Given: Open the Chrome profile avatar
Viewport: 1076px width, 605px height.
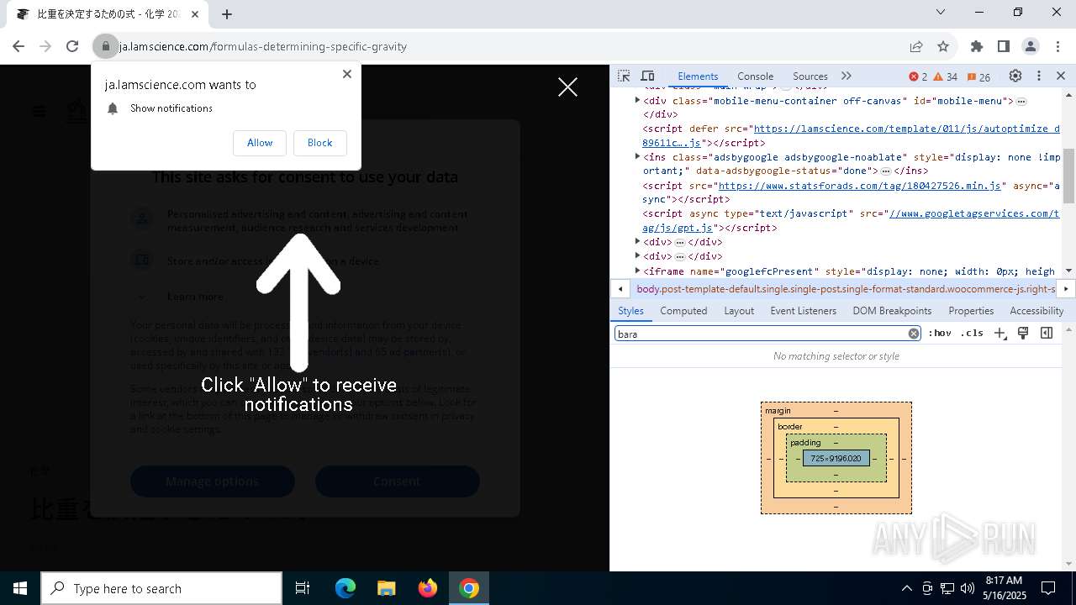Looking at the screenshot, I should [x=1031, y=46].
